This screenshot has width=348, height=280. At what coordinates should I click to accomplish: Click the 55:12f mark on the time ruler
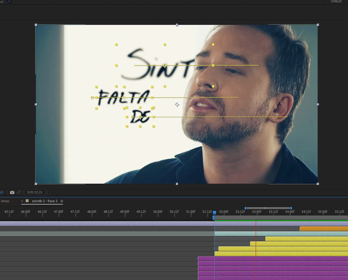(339, 212)
